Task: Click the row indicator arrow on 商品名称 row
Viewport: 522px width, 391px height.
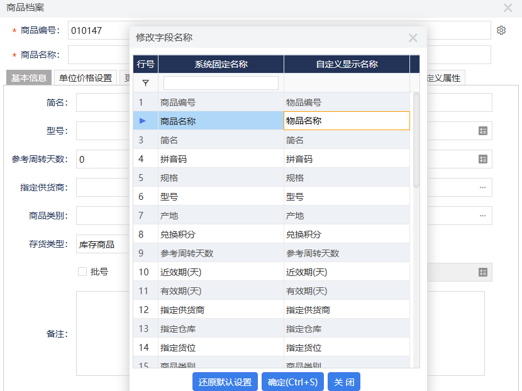Action: point(143,119)
